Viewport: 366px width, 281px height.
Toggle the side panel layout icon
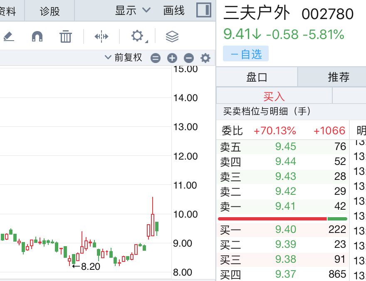pos(204,10)
